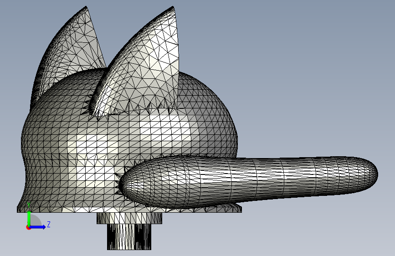Select the rear pointed ear mesh
The height and width of the screenshot is (256, 395).
tap(68, 56)
